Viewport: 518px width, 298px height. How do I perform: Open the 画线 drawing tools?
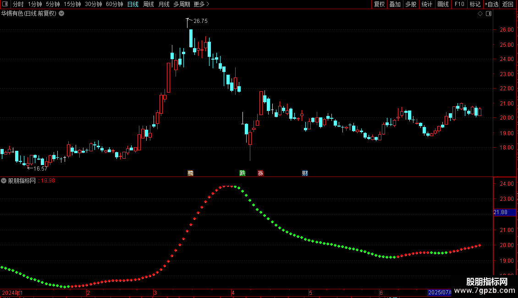(x=443, y=4)
